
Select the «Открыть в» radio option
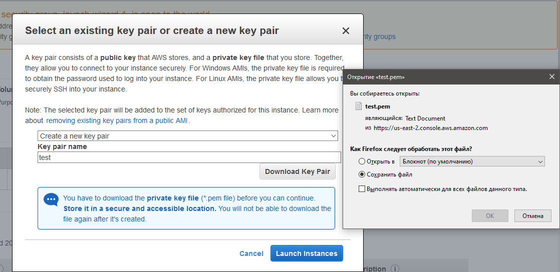(362, 161)
